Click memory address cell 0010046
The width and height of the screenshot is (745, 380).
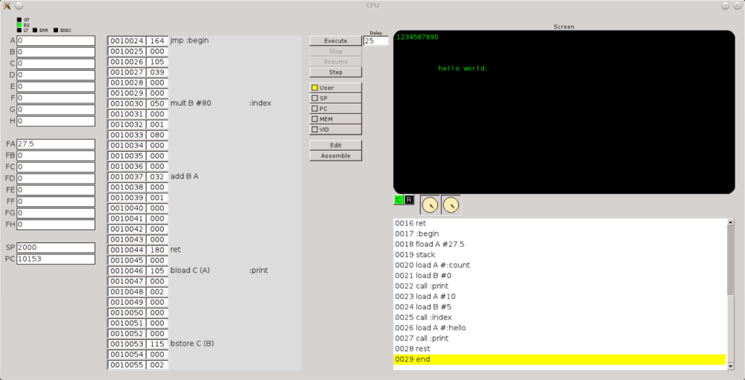pos(127,271)
